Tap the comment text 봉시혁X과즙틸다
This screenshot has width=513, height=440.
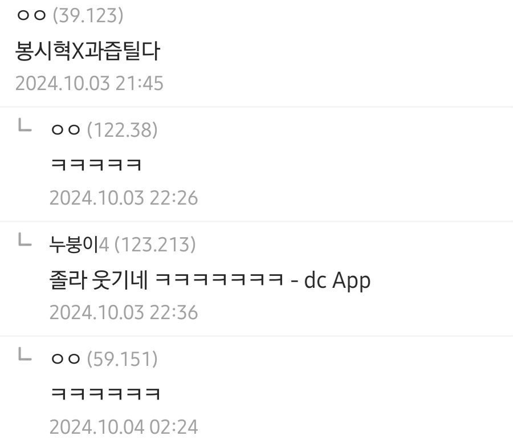(88, 51)
